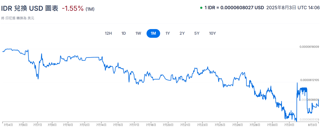This screenshot has width=321, height=127.
Task: Open the 10Y historical view
Action: click(212, 33)
